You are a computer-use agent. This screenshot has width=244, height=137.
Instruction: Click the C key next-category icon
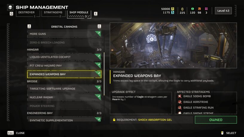tap(99, 26)
